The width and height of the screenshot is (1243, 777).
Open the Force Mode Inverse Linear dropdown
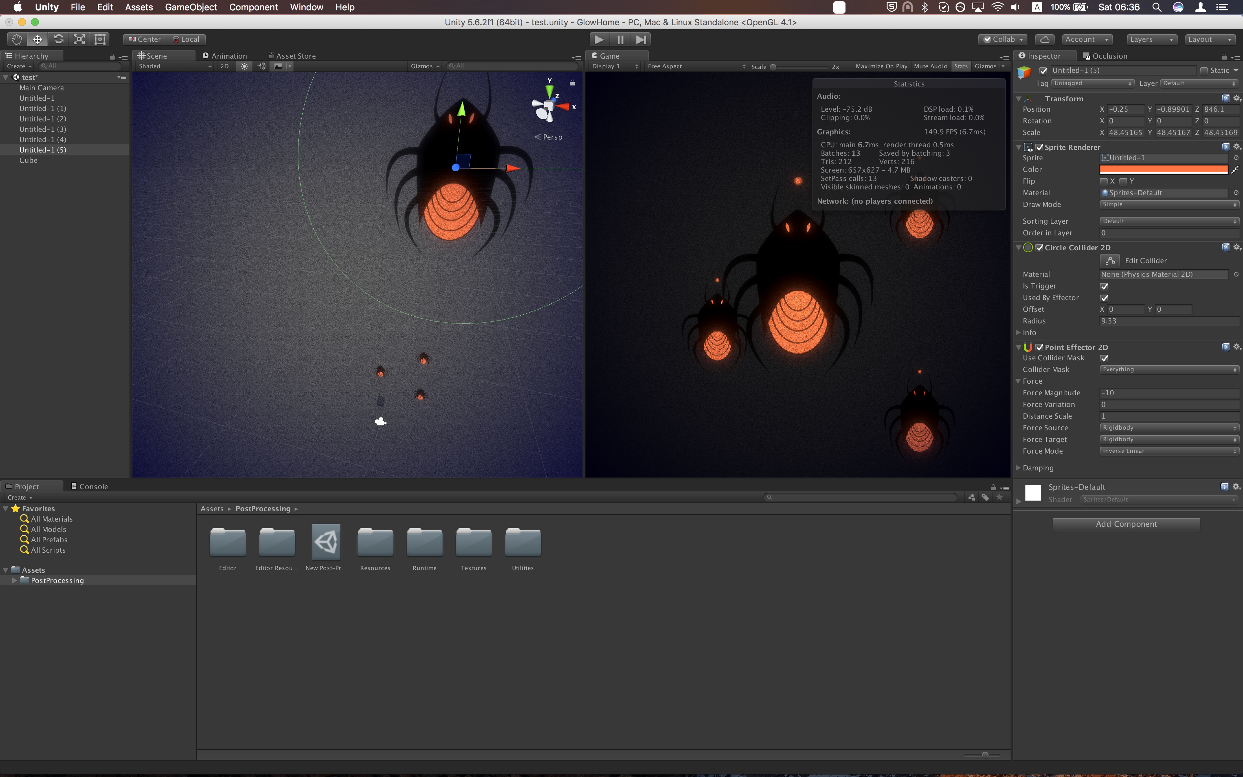[1170, 451]
